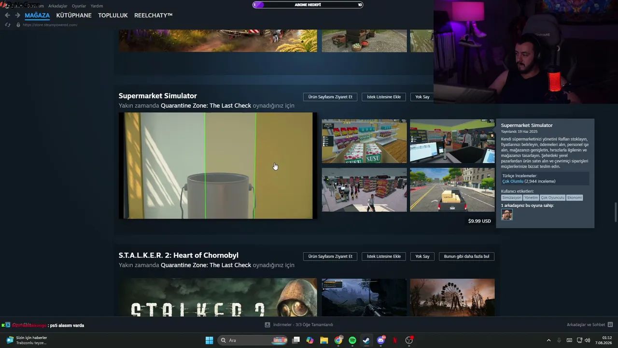The width and height of the screenshot is (618, 348).
Task: Open the downloads manager icon in Steam footer
Action: pos(267,325)
